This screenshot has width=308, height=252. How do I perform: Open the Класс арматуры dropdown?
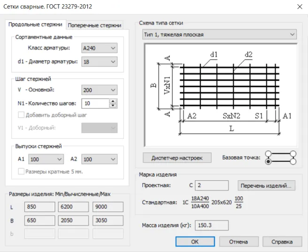100,48
